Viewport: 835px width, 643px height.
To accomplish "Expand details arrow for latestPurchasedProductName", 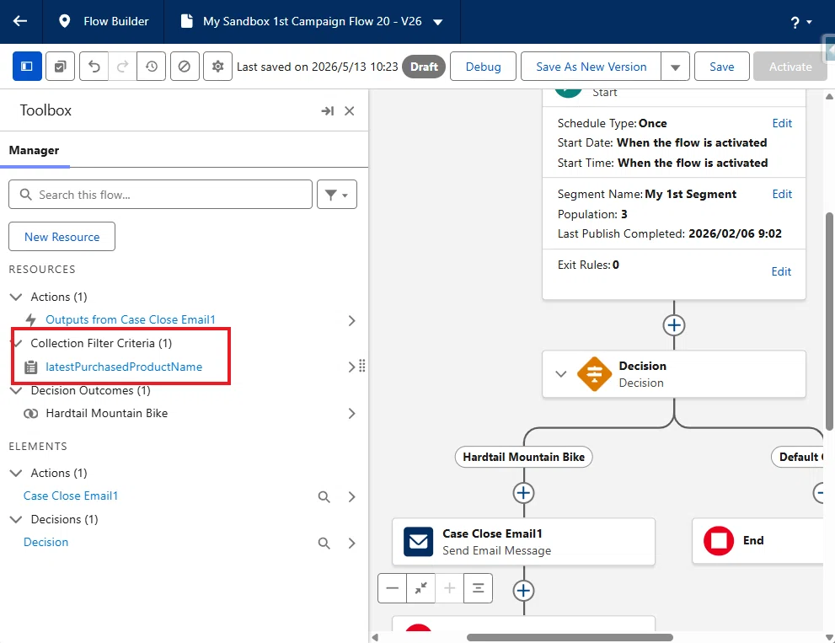I will tap(351, 367).
